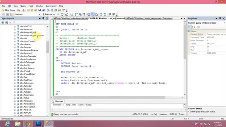Image resolution: width=226 pixels, height=127 pixels.
Task: Toggle SQLCMD Mode
Action: coord(84,14)
